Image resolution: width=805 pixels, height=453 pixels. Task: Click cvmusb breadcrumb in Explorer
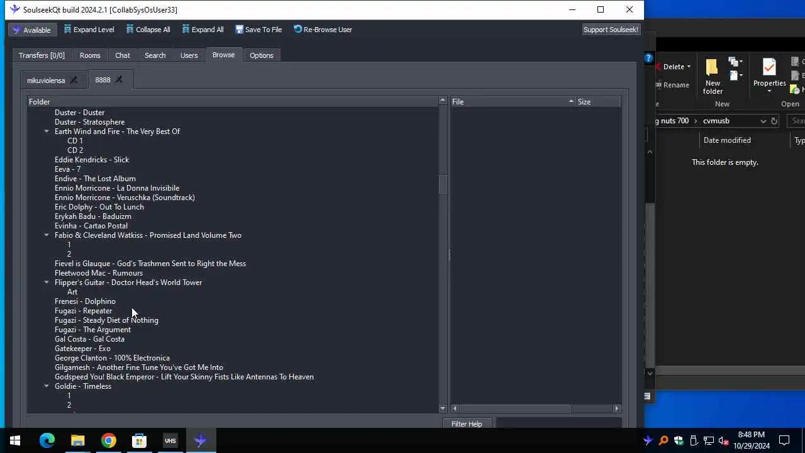pyautogui.click(x=716, y=121)
